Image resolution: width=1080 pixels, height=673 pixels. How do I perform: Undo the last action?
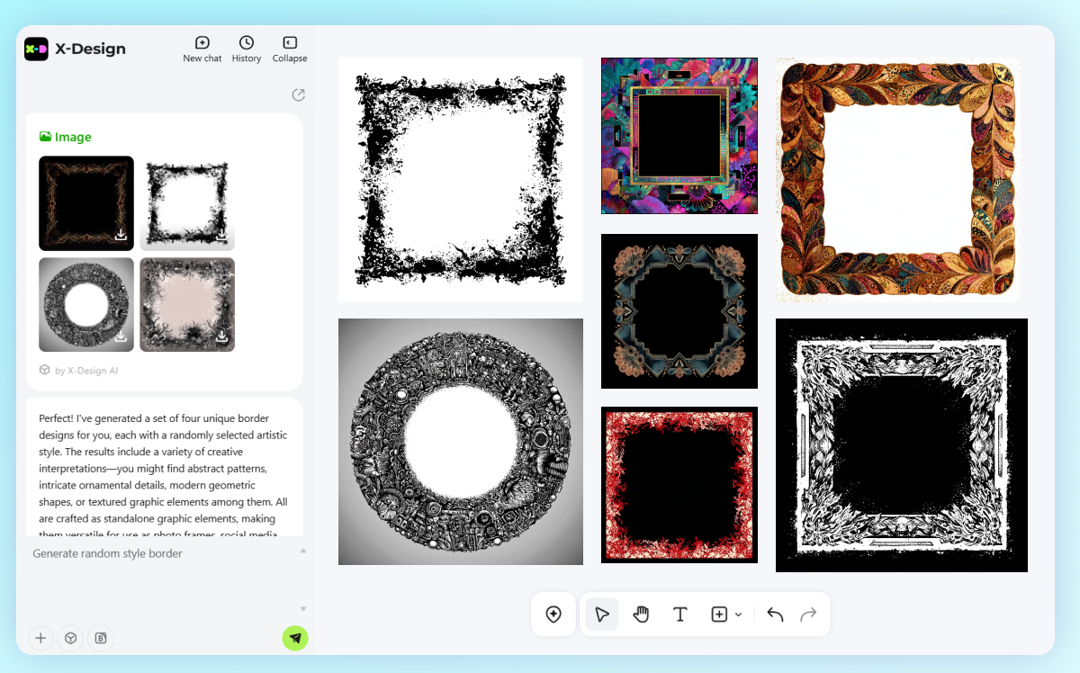point(775,615)
